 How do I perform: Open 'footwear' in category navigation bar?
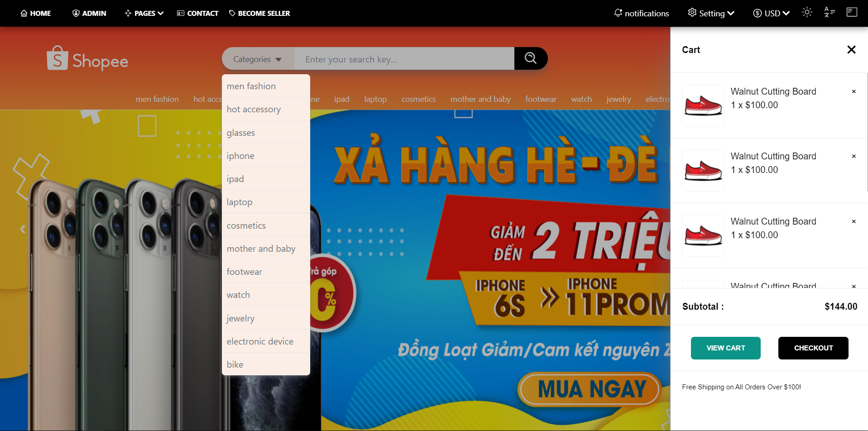[541, 99]
